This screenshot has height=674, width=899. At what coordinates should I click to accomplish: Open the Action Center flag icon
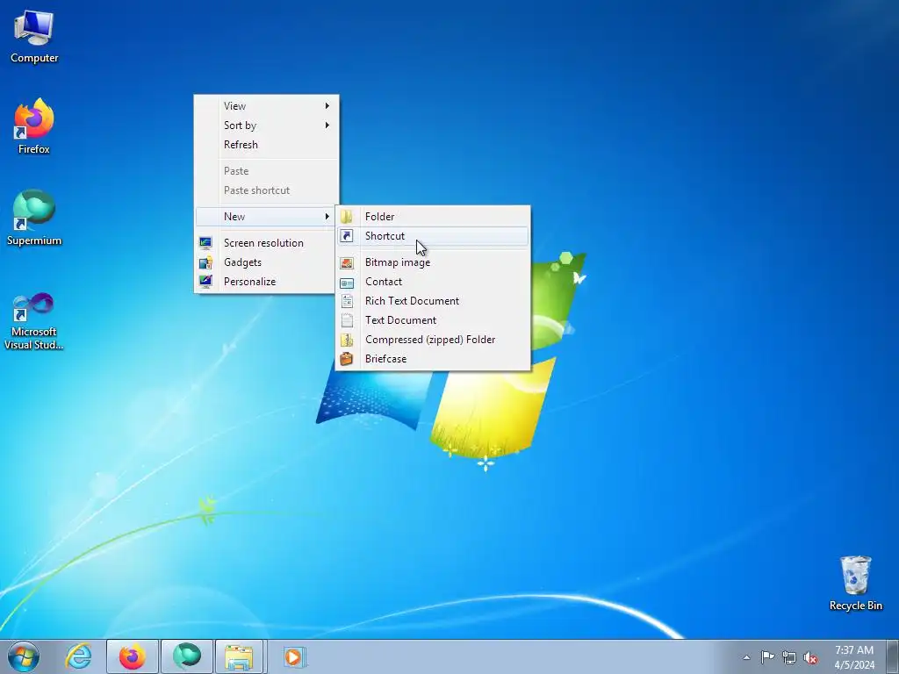click(x=767, y=656)
